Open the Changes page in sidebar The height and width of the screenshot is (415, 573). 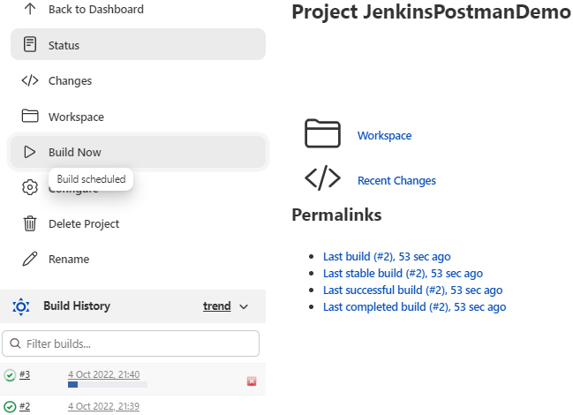point(70,80)
